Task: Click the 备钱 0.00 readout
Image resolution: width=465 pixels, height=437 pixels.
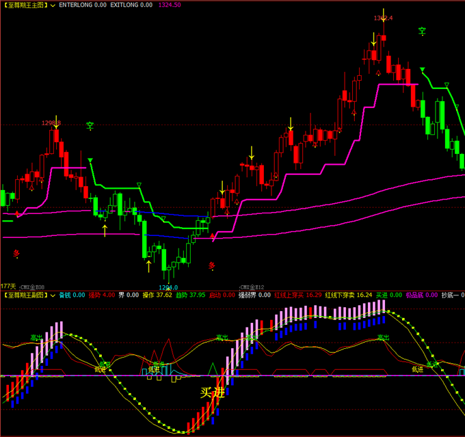Action: point(72,295)
